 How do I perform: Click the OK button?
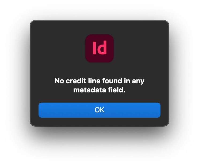click(x=99, y=110)
